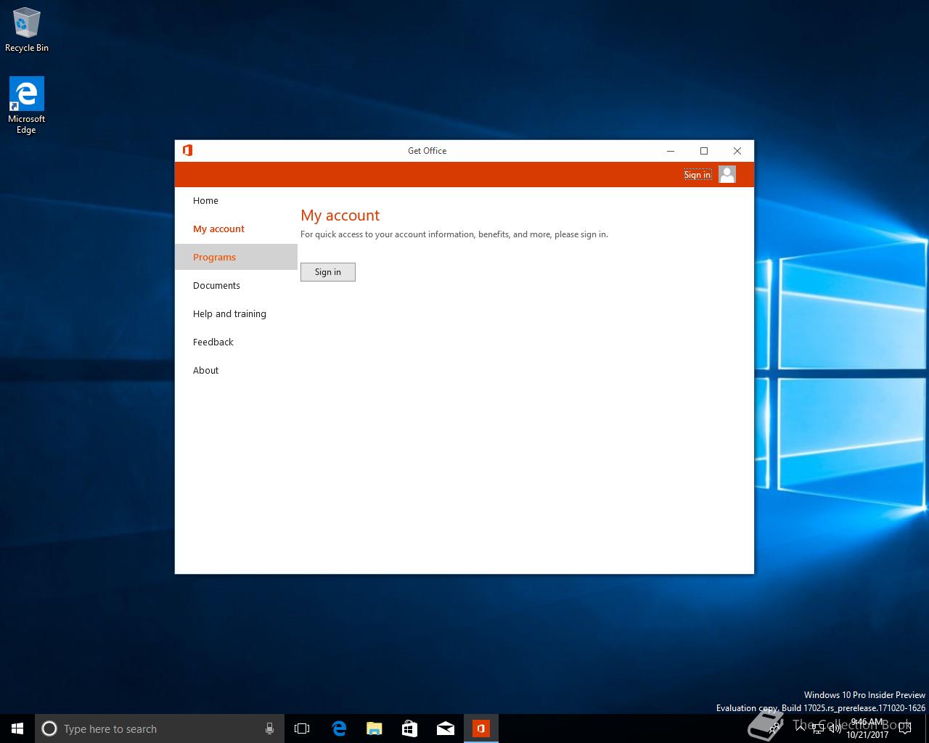Maximize the Get Office window
The width and height of the screenshot is (929, 743).
[x=704, y=151]
